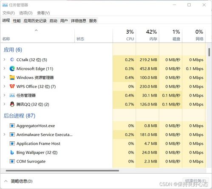
Task: Click the WPS Office red icon
Action: 12,86
